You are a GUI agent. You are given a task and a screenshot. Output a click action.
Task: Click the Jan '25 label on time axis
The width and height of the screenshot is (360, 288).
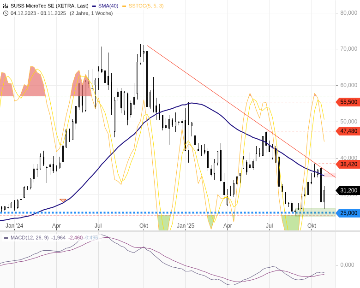(x=186, y=226)
